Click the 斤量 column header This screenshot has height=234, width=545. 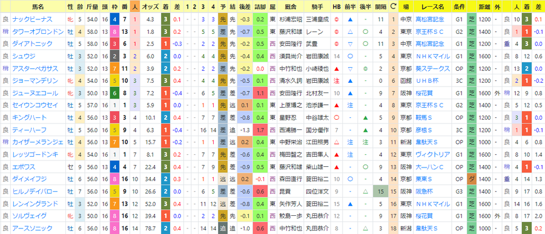pyautogui.click(x=92, y=7)
